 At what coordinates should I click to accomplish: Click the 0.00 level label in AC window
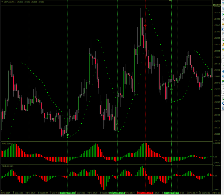coord(215,176)
